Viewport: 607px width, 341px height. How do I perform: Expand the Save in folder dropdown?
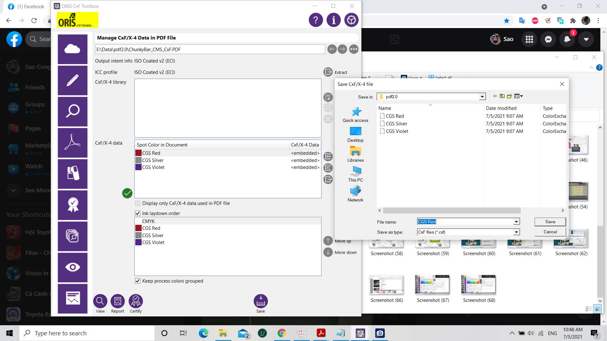482,97
